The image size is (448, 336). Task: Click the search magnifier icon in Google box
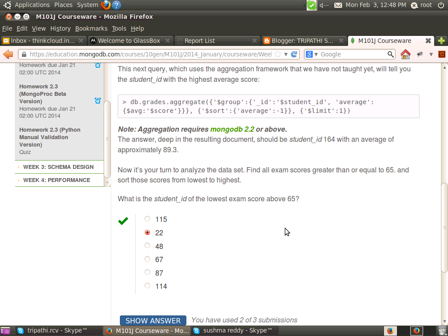[x=390, y=54]
